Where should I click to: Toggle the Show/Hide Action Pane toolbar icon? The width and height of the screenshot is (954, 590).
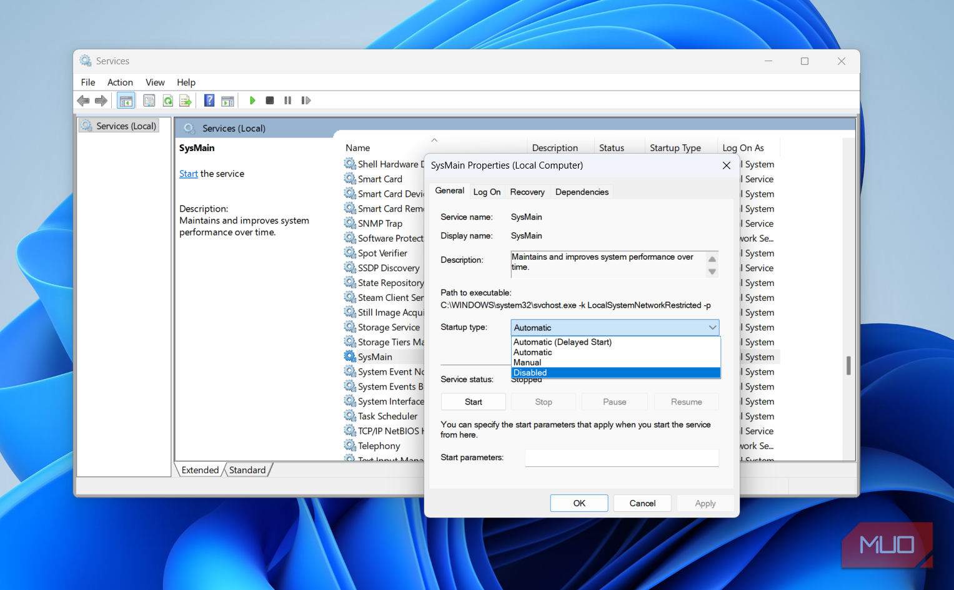(x=227, y=101)
